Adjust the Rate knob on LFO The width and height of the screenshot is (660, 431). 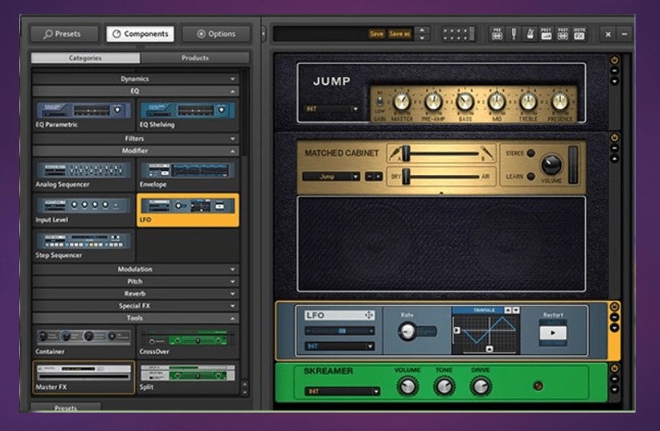(407, 331)
